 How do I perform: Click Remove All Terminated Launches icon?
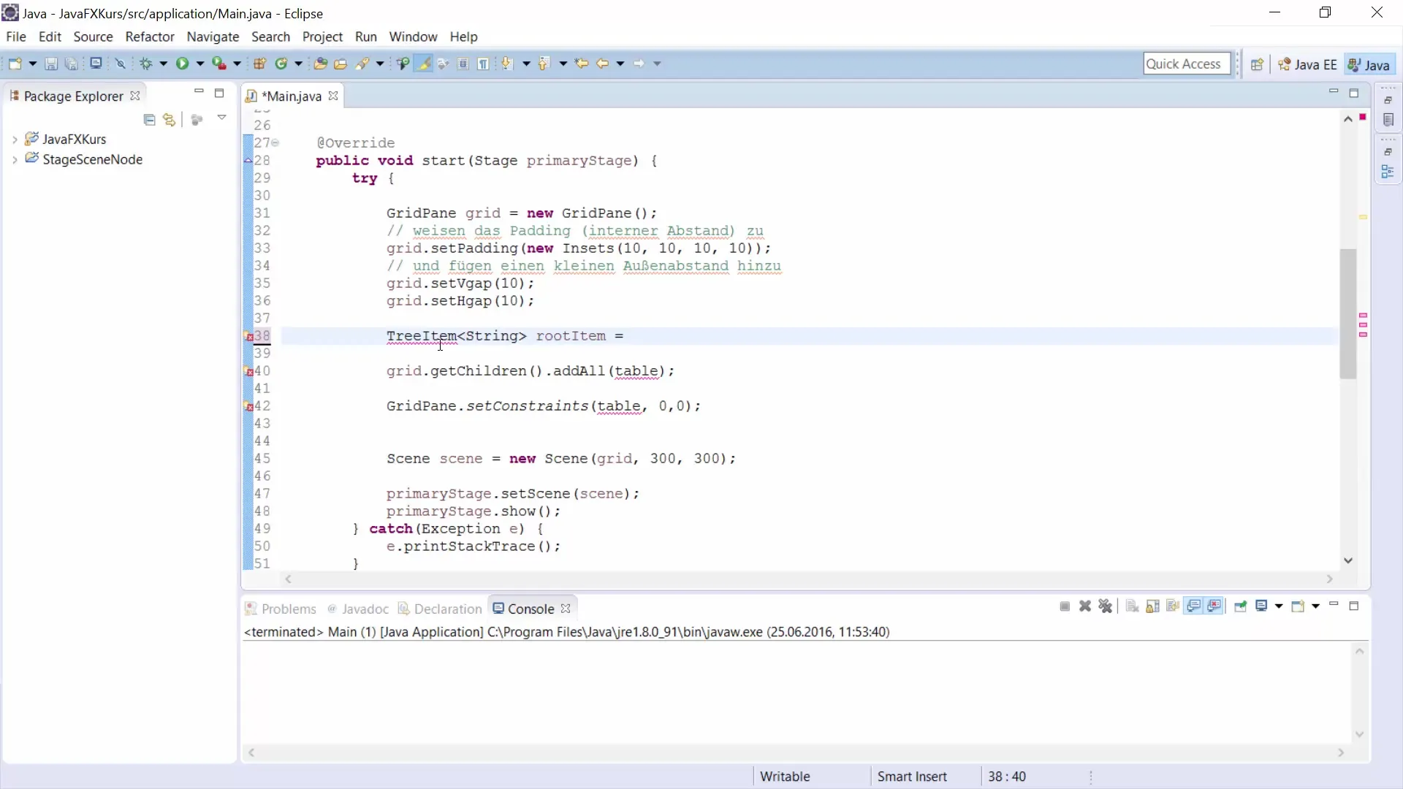coord(1106,606)
